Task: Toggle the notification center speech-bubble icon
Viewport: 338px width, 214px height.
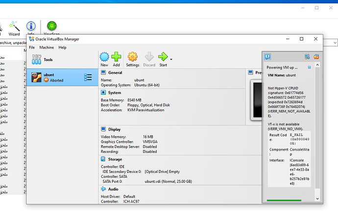Action: point(268,57)
